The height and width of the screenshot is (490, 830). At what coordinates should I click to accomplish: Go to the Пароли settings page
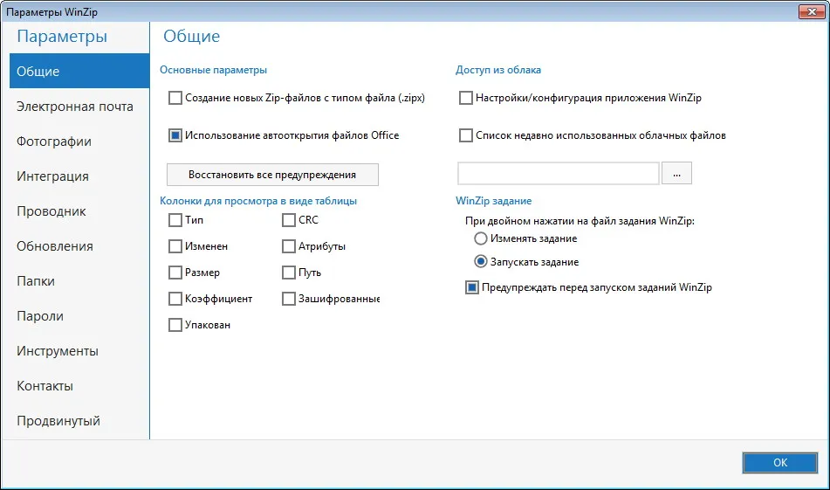(39, 316)
